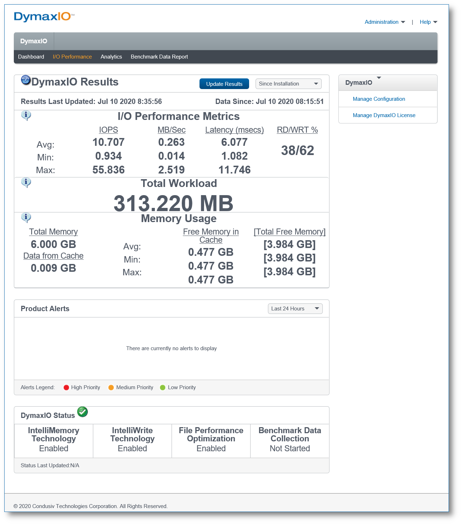Click the Results Last Updated timestamp
Viewport: 461px width, 524px height.
91,101
